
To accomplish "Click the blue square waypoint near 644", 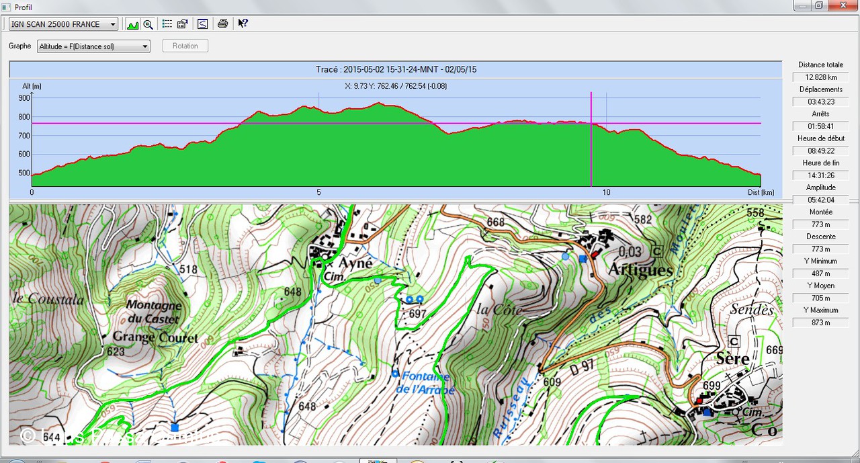I will (175, 427).
